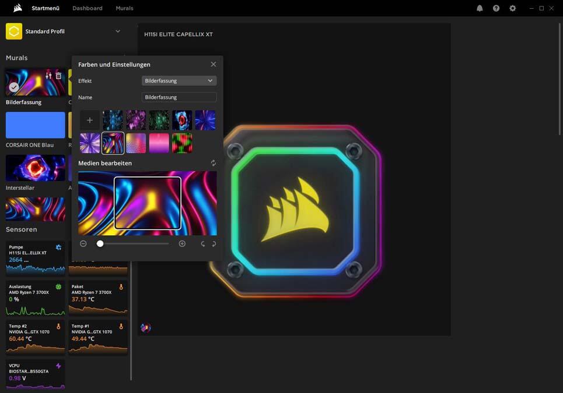This screenshot has width=563, height=393.
Task: Select the green kaleidoscope image thumbnail
Action: (159, 120)
